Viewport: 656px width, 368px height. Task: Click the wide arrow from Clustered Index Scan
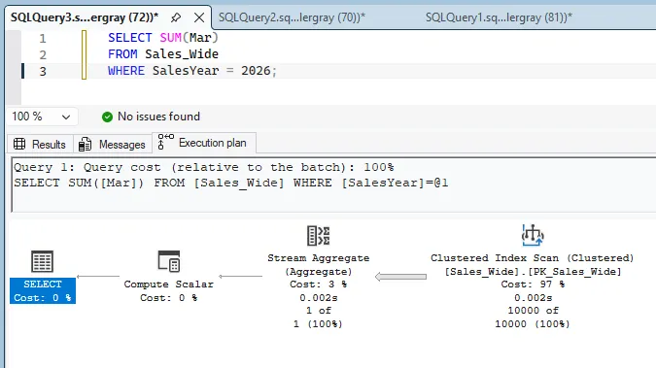point(400,277)
